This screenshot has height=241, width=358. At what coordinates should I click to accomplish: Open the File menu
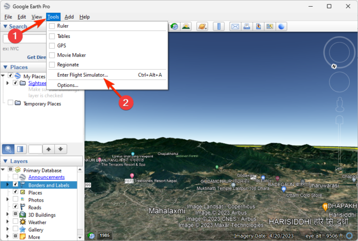[8, 17]
